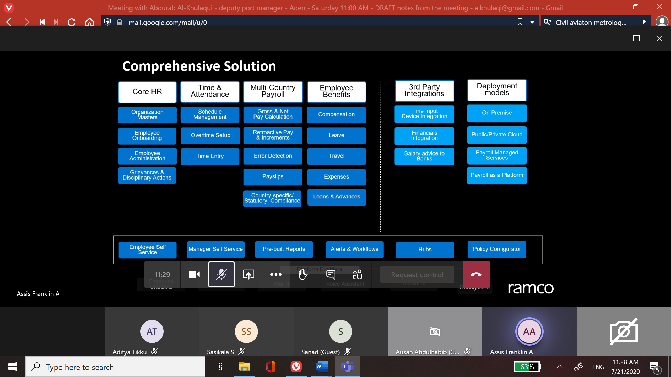Open File Explorer from the taskbar
The image size is (671, 377).
click(245, 367)
